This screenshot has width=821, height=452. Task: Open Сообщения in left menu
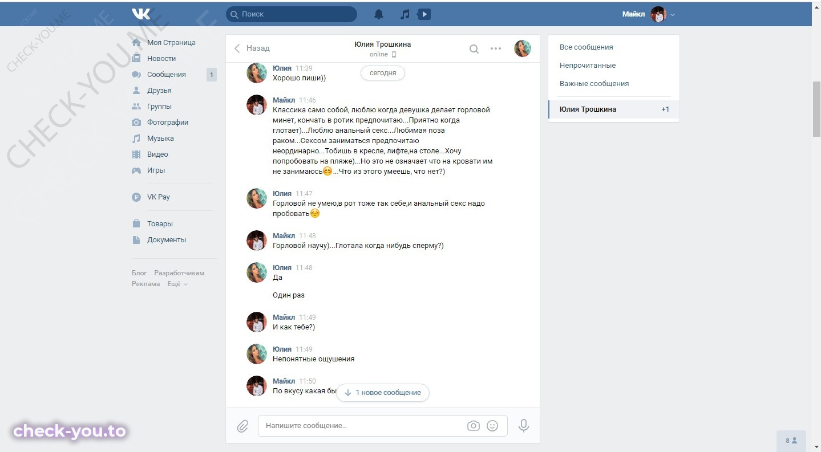(167, 75)
